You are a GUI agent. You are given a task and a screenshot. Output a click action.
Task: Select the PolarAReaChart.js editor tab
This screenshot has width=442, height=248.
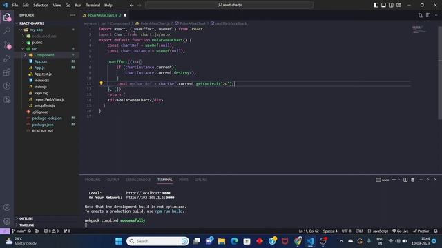point(104,15)
